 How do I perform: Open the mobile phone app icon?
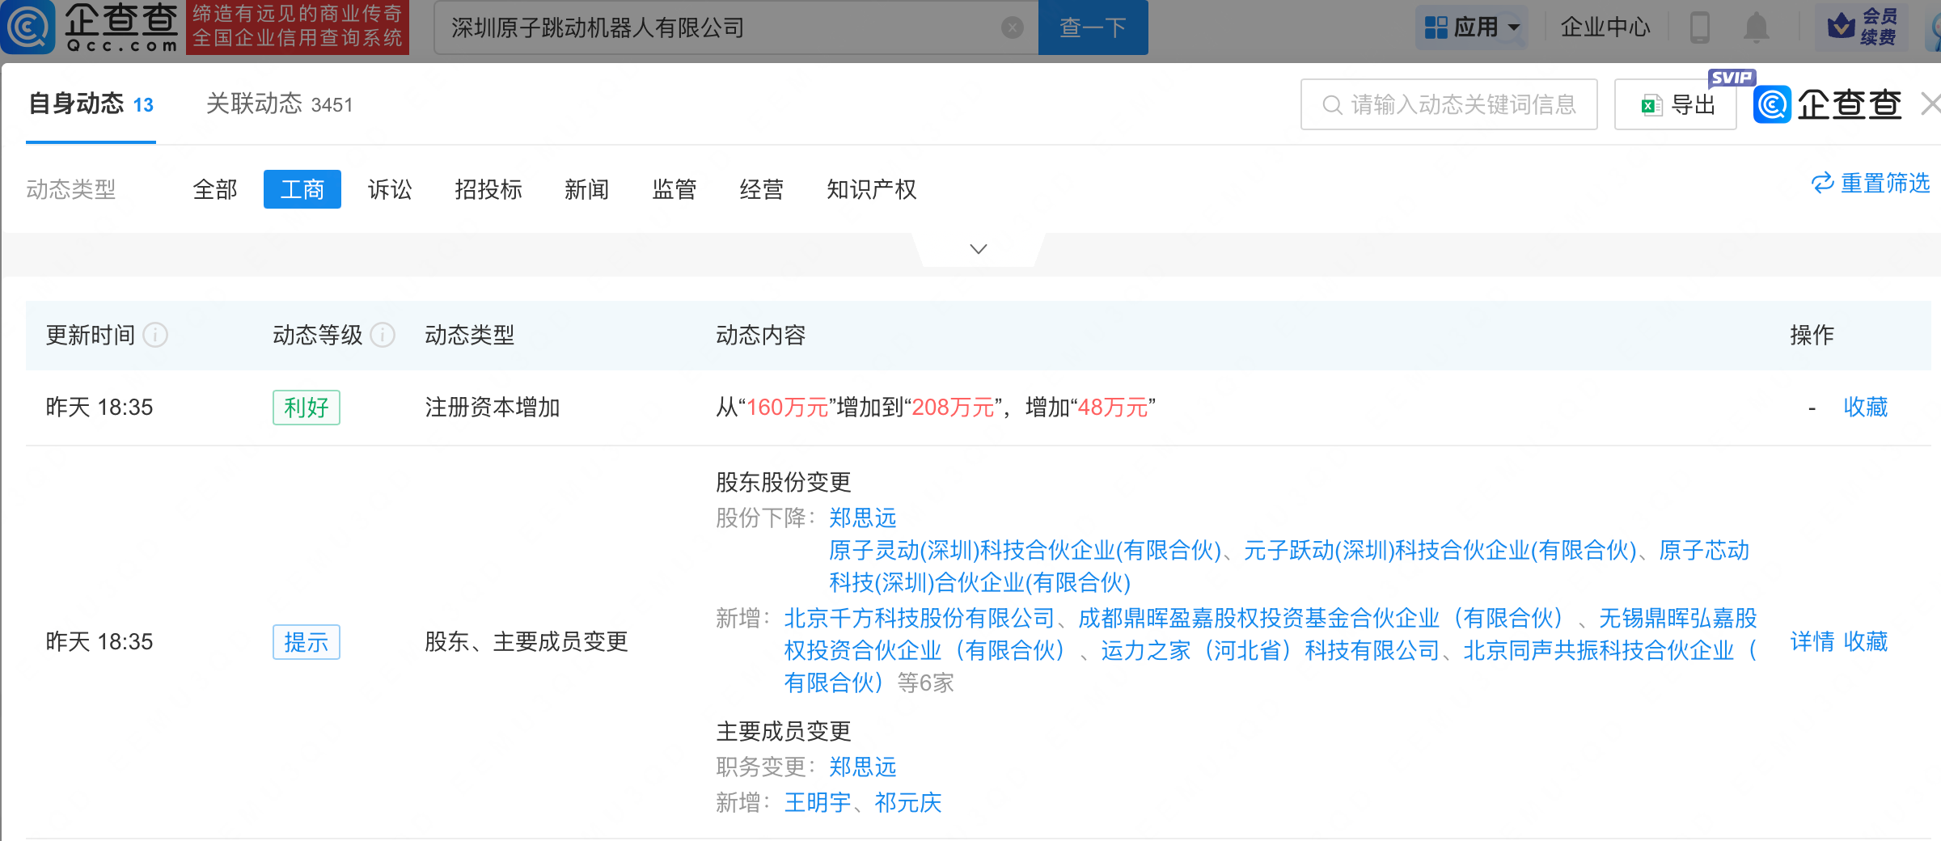pos(1699,28)
